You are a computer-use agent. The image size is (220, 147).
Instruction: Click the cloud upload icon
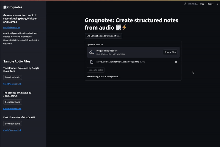click(x=92, y=52)
